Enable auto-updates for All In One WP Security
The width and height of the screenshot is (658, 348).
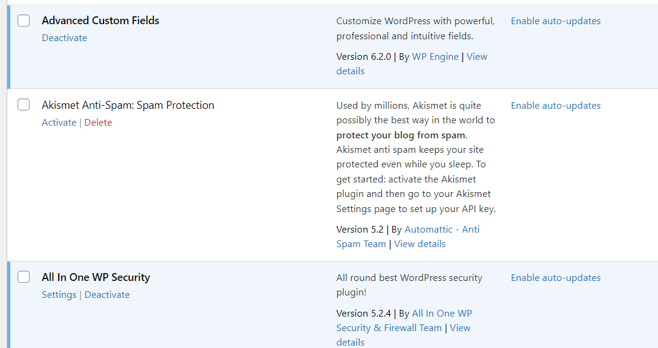(x=555, y=277)
